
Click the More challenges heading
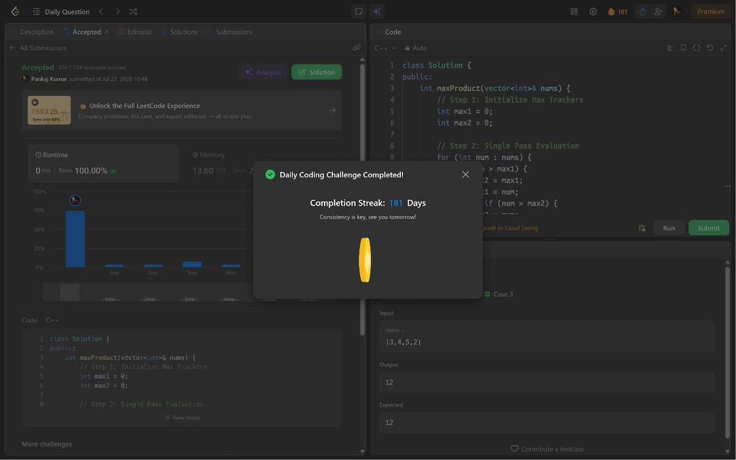(47, 444)
